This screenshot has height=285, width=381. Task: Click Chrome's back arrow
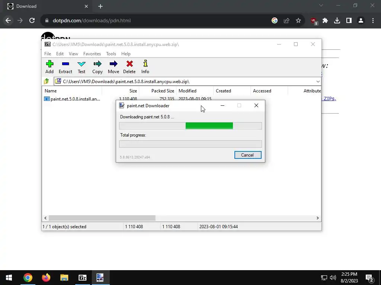click(x=8, y=21)
